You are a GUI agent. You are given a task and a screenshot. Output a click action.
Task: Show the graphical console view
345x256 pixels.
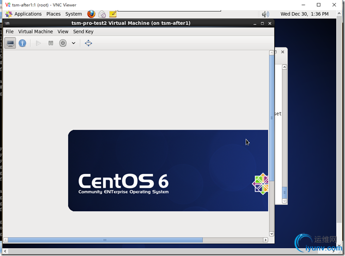coord(10,43)
